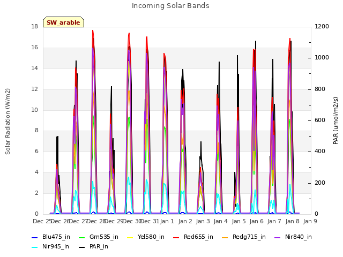The width and height of the screenshot is (343, 257).
Task: Click the Jan 8 x-axis tick label
Action: [292, 221]
